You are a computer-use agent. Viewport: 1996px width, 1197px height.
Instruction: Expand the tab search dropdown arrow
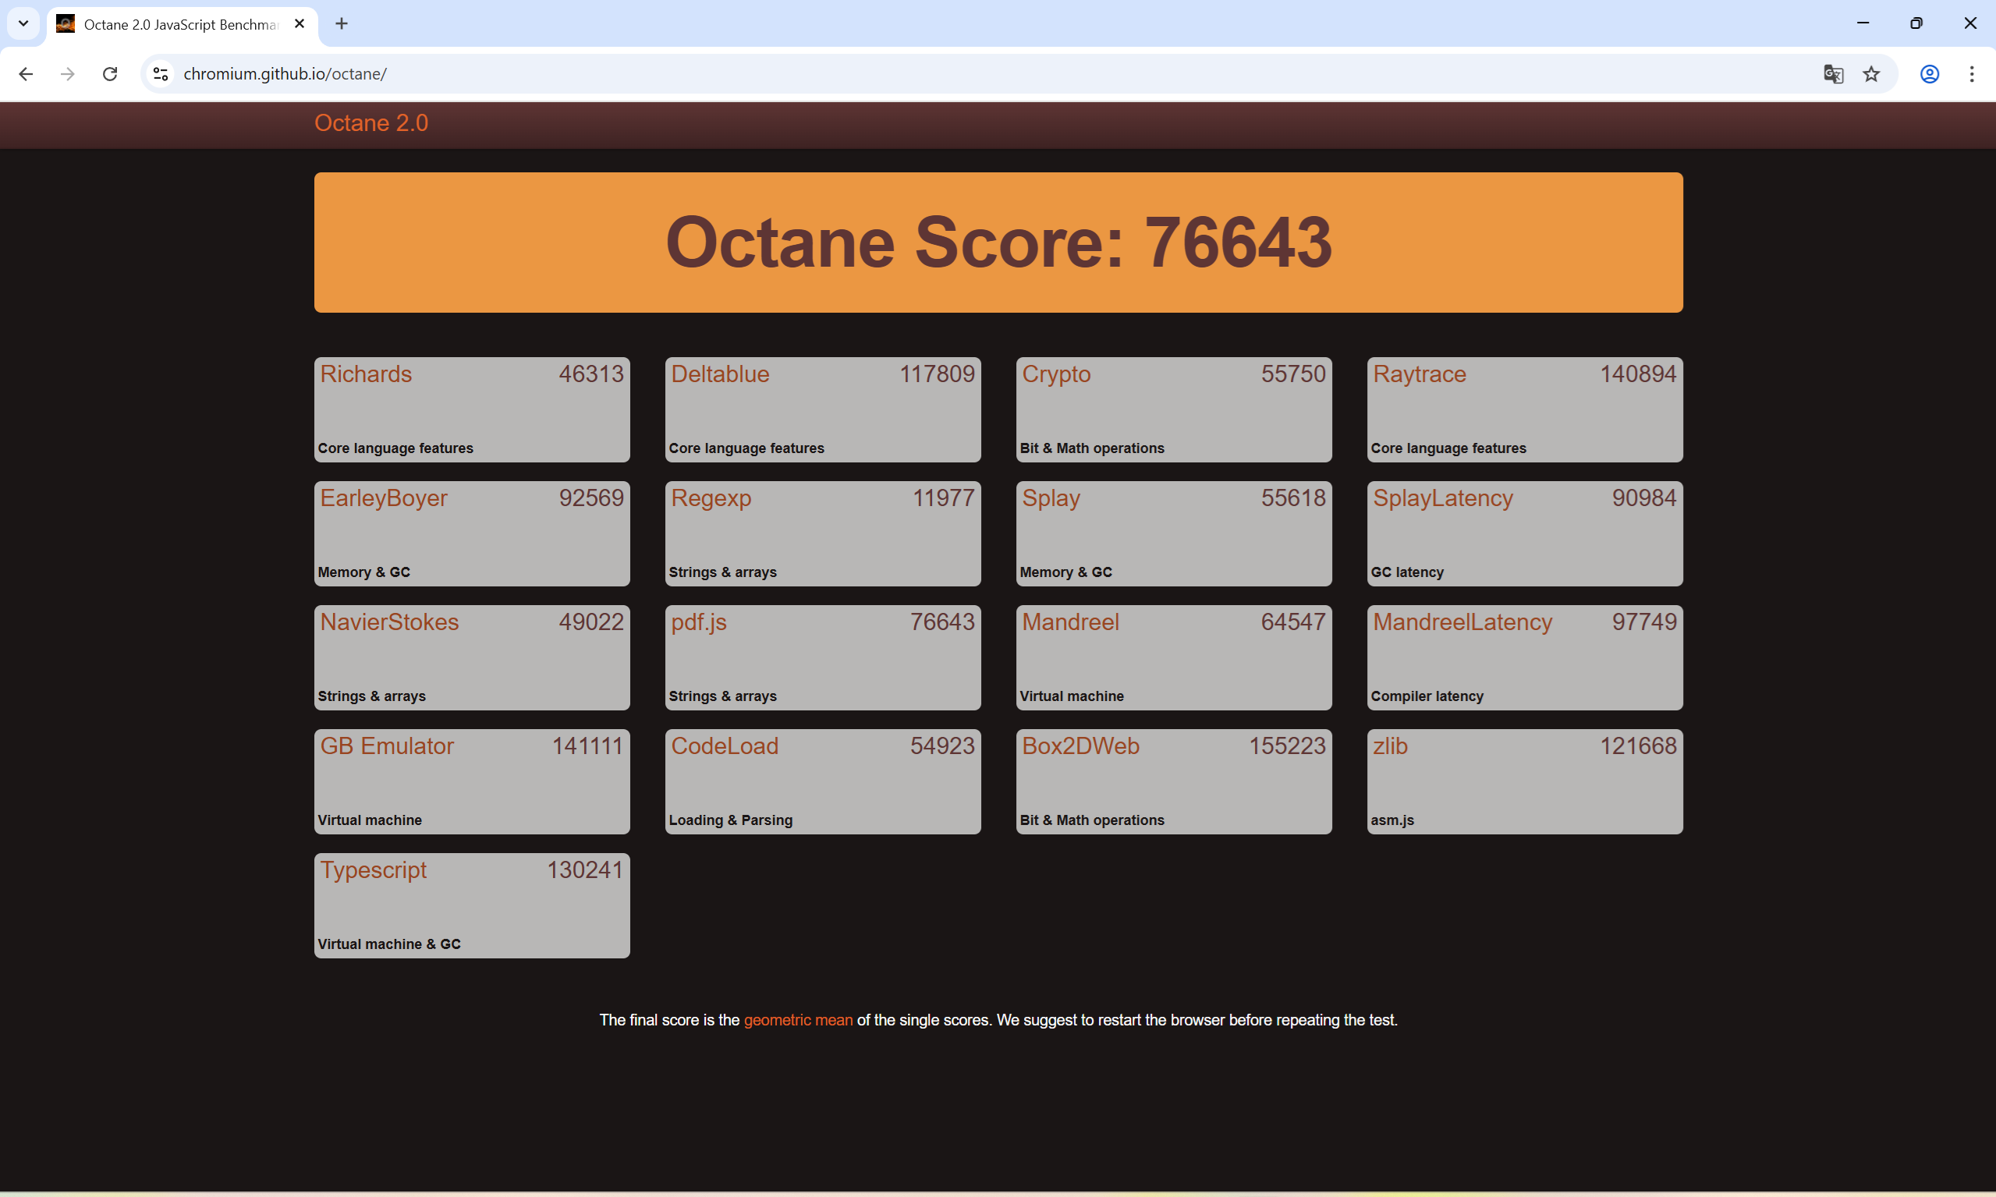coord(23,23)
